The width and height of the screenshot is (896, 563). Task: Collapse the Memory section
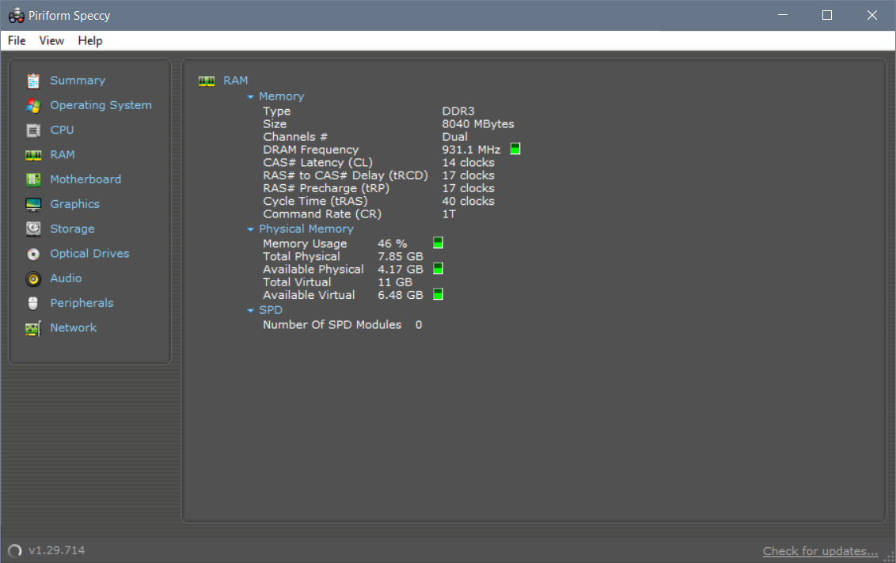[250, 97]
